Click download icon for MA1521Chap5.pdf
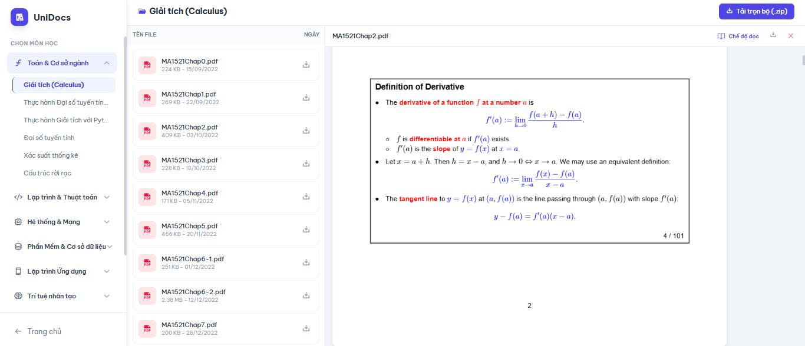The height and width of the screenshot is (346, 805). click(x=306, y=229)
